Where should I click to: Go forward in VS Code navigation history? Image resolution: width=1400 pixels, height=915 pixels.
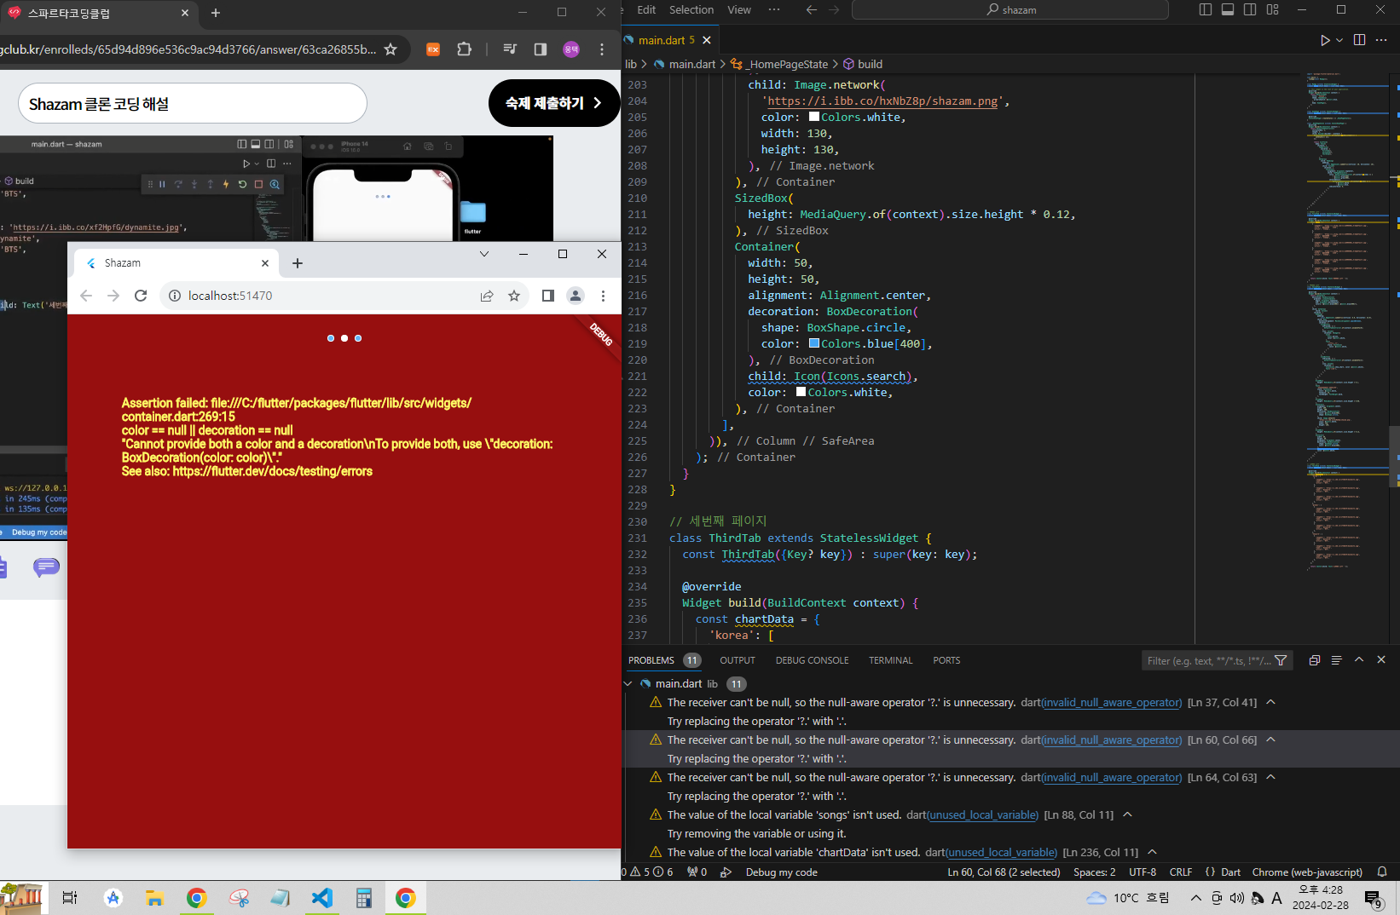coord(834,9)
